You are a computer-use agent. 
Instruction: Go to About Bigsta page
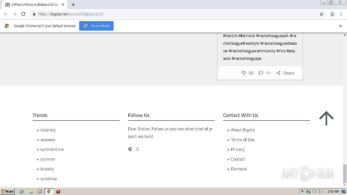[x=243, y=130]
